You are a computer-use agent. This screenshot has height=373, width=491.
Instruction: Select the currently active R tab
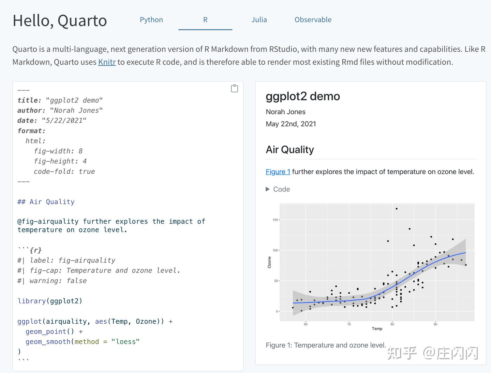(205, 20)
